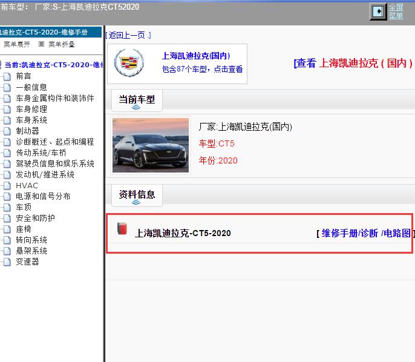
Task: Open the 电源和信号分布 tree item
Action: 43,196
